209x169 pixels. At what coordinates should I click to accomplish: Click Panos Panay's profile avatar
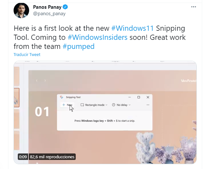tap(21, 10)
